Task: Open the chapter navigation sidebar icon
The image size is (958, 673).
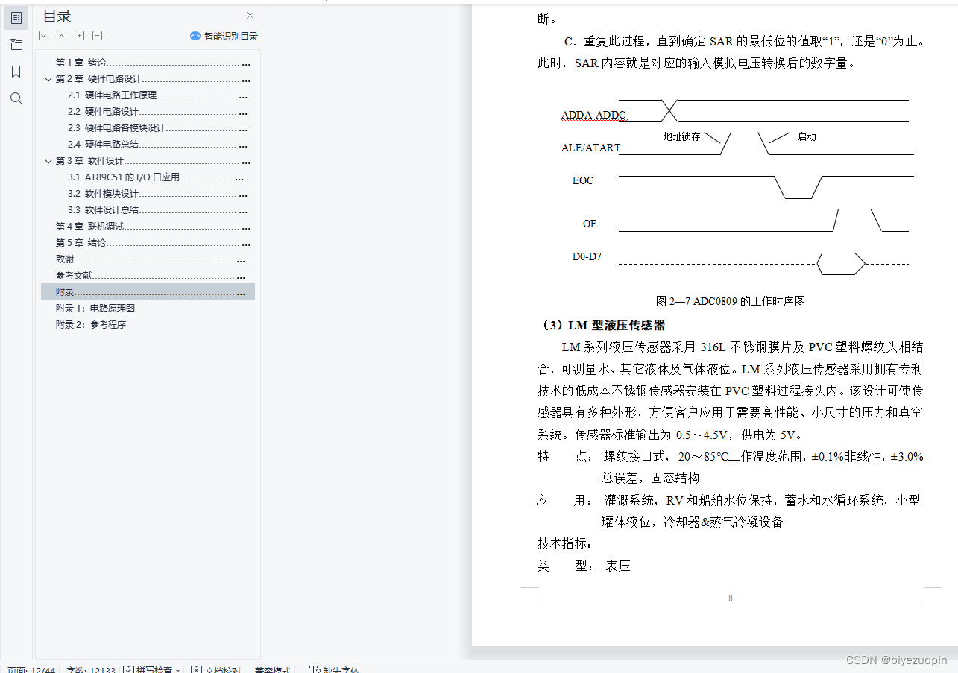Action: (16, 45)
